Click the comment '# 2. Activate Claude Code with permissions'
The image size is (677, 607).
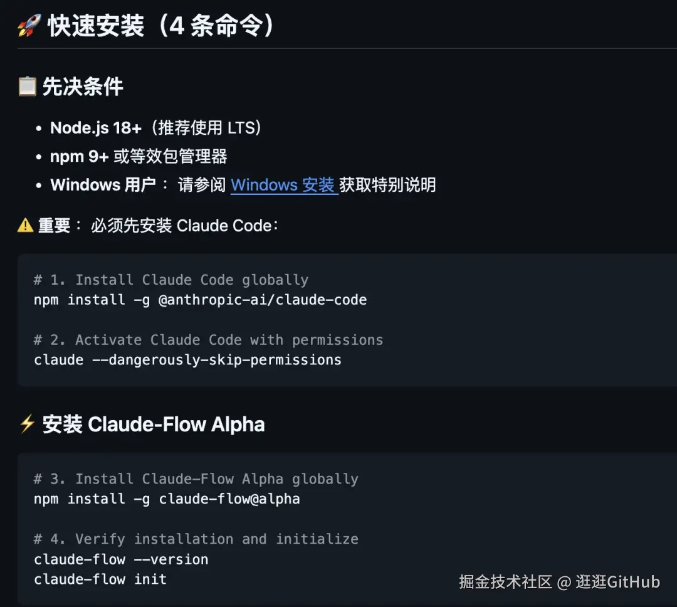pos(208,340)
